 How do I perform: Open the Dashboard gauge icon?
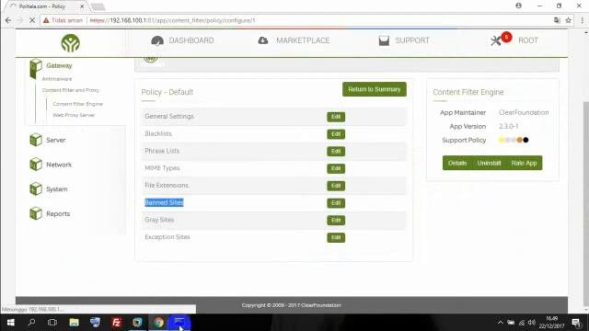pyautogui.click(x=157, y=40)
